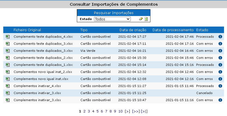Click the next page [>] link
This screenshot has height=116, width=227.
[x=128, y=111]
